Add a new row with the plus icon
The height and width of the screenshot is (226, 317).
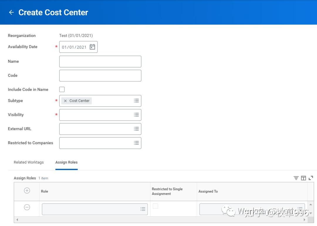(x=27, y=190)
